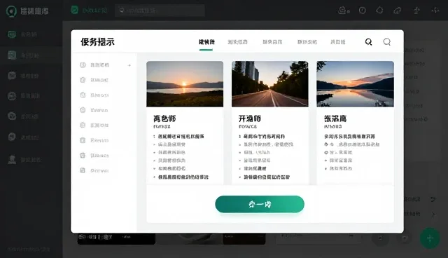Open the third dark sidebar item, the chat bubble icon
The height and width of the screenshot is (258, 448).
coord(31,76)
